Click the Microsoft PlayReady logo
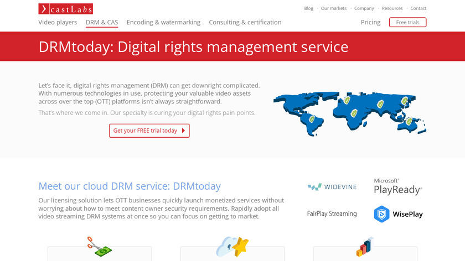 coord(397,187)
